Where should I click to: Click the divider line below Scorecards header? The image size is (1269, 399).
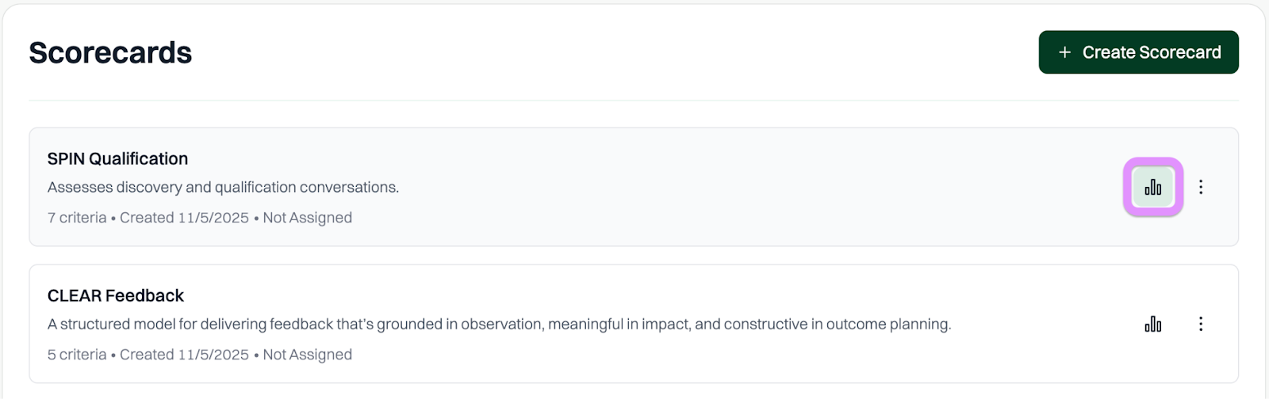pyautogui.click(x=633, y=101)
